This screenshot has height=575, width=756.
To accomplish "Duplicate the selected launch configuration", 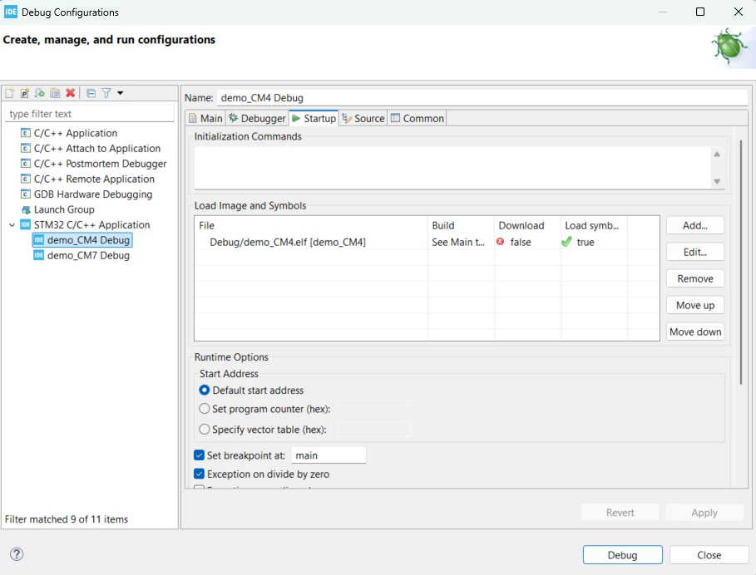I will (55, 93).
